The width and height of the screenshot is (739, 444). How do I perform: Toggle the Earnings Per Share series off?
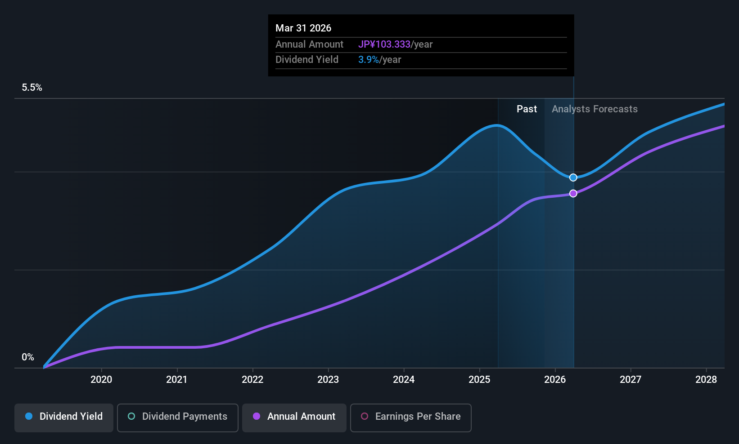(x=410, y=417)
